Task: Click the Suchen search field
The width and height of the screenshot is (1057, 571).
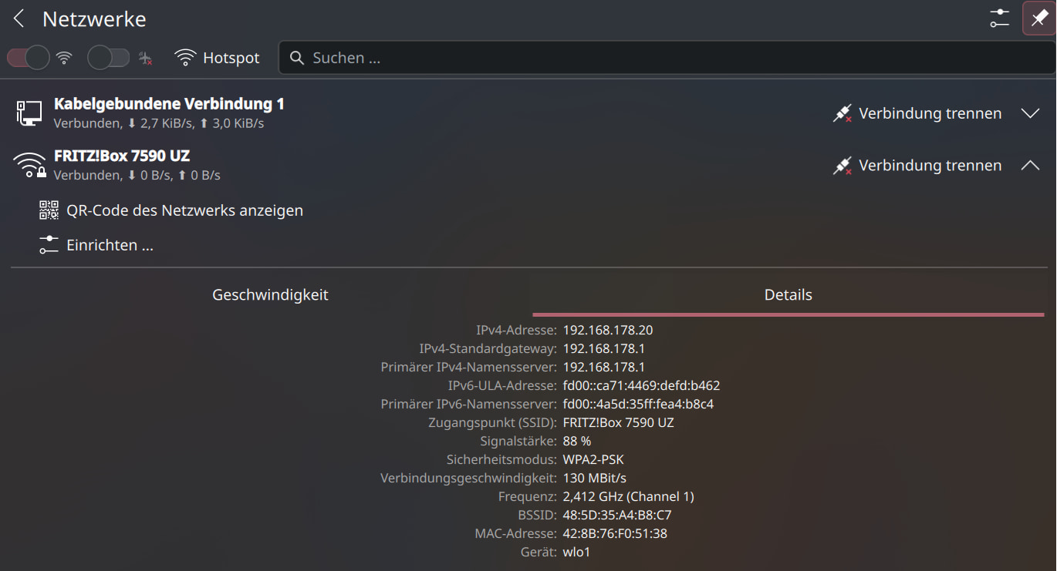Action: [x=664, y=58]
